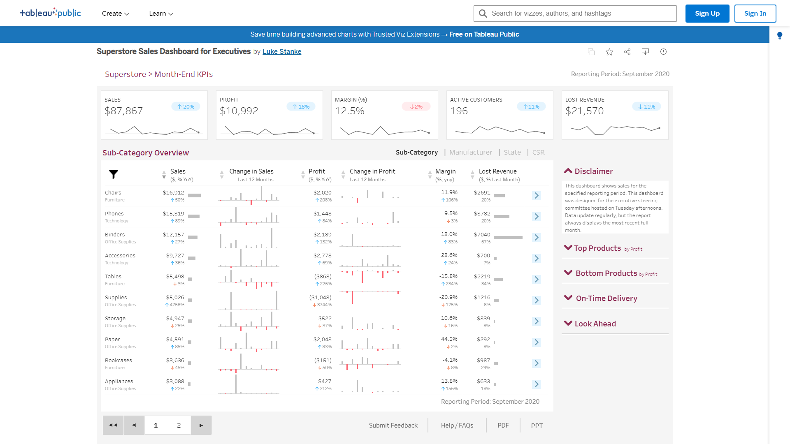Click the Download icon near the top right
790x444 pixels.
645,52
